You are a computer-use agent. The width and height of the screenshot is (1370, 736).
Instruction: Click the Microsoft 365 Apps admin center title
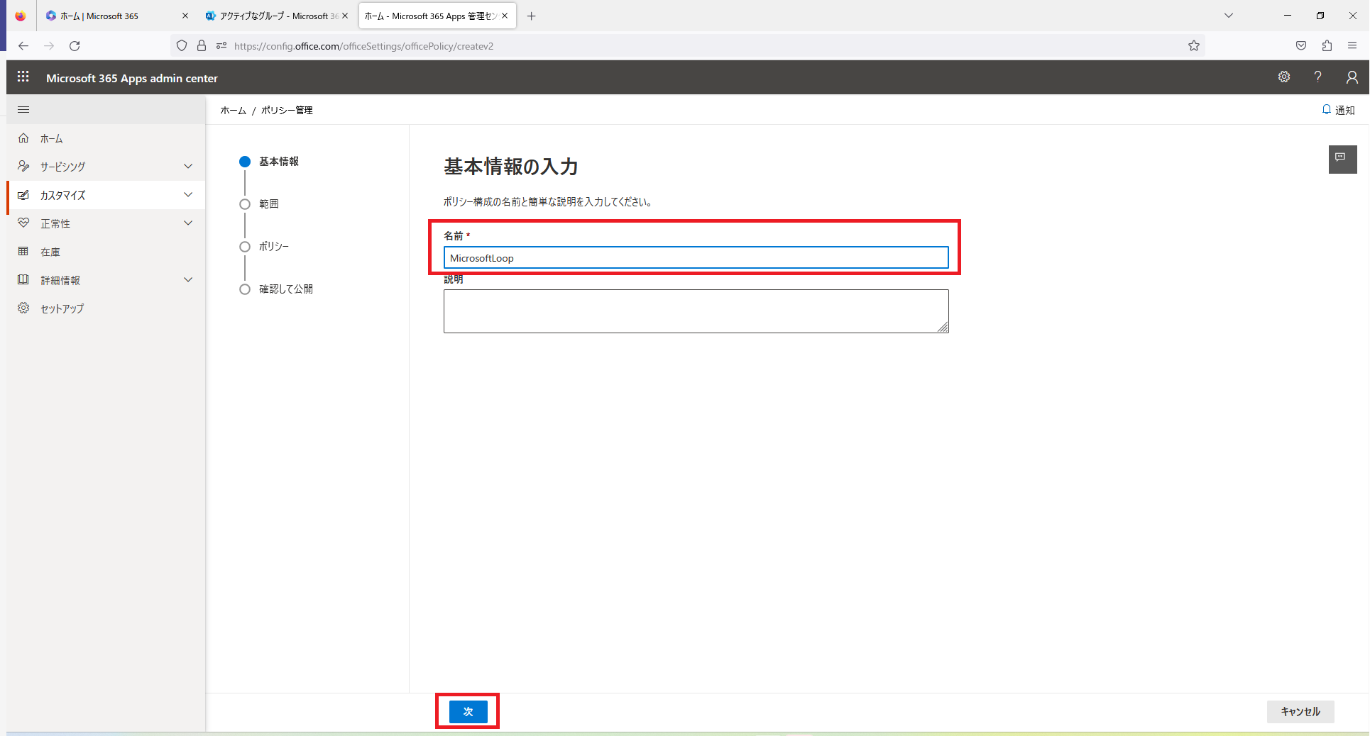pos(132,78)
